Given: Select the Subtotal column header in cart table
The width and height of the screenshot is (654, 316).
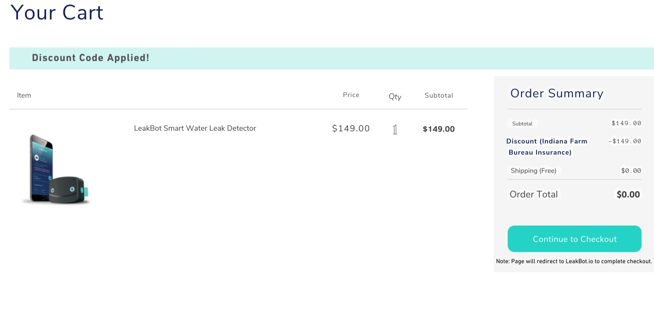Looking at the screenshot, I should [439, 96].
